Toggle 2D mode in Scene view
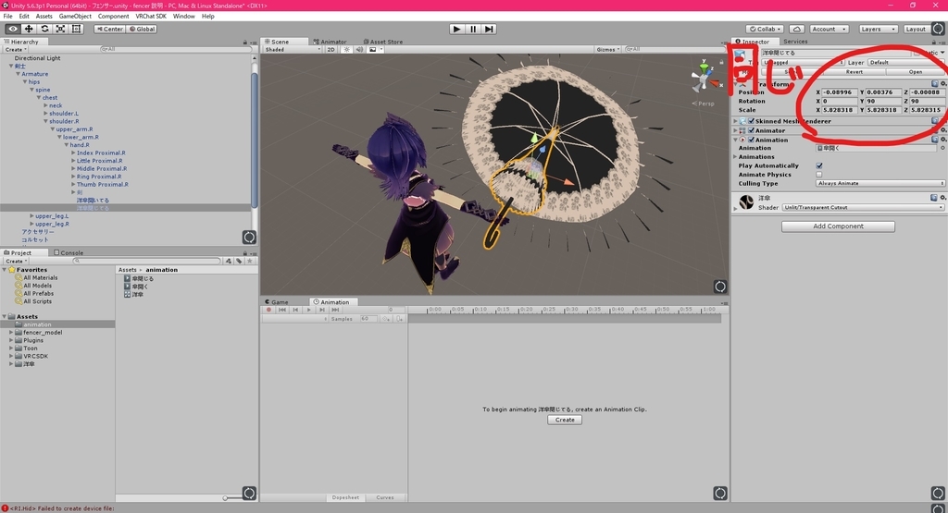The image size is (948, 513). coord(331,50)
